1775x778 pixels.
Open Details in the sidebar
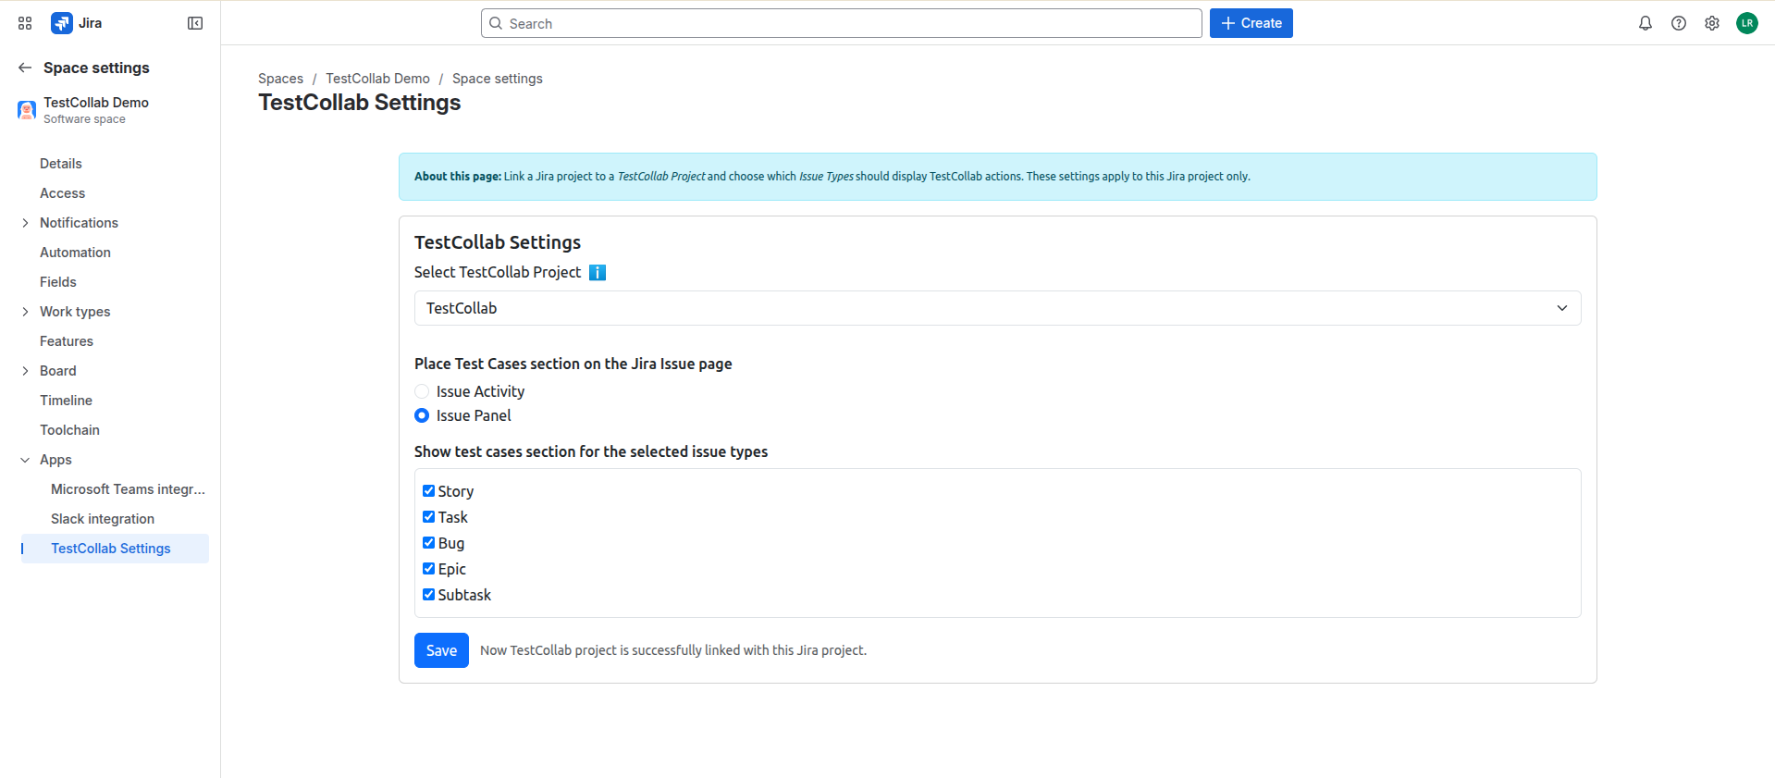[61, 164]
